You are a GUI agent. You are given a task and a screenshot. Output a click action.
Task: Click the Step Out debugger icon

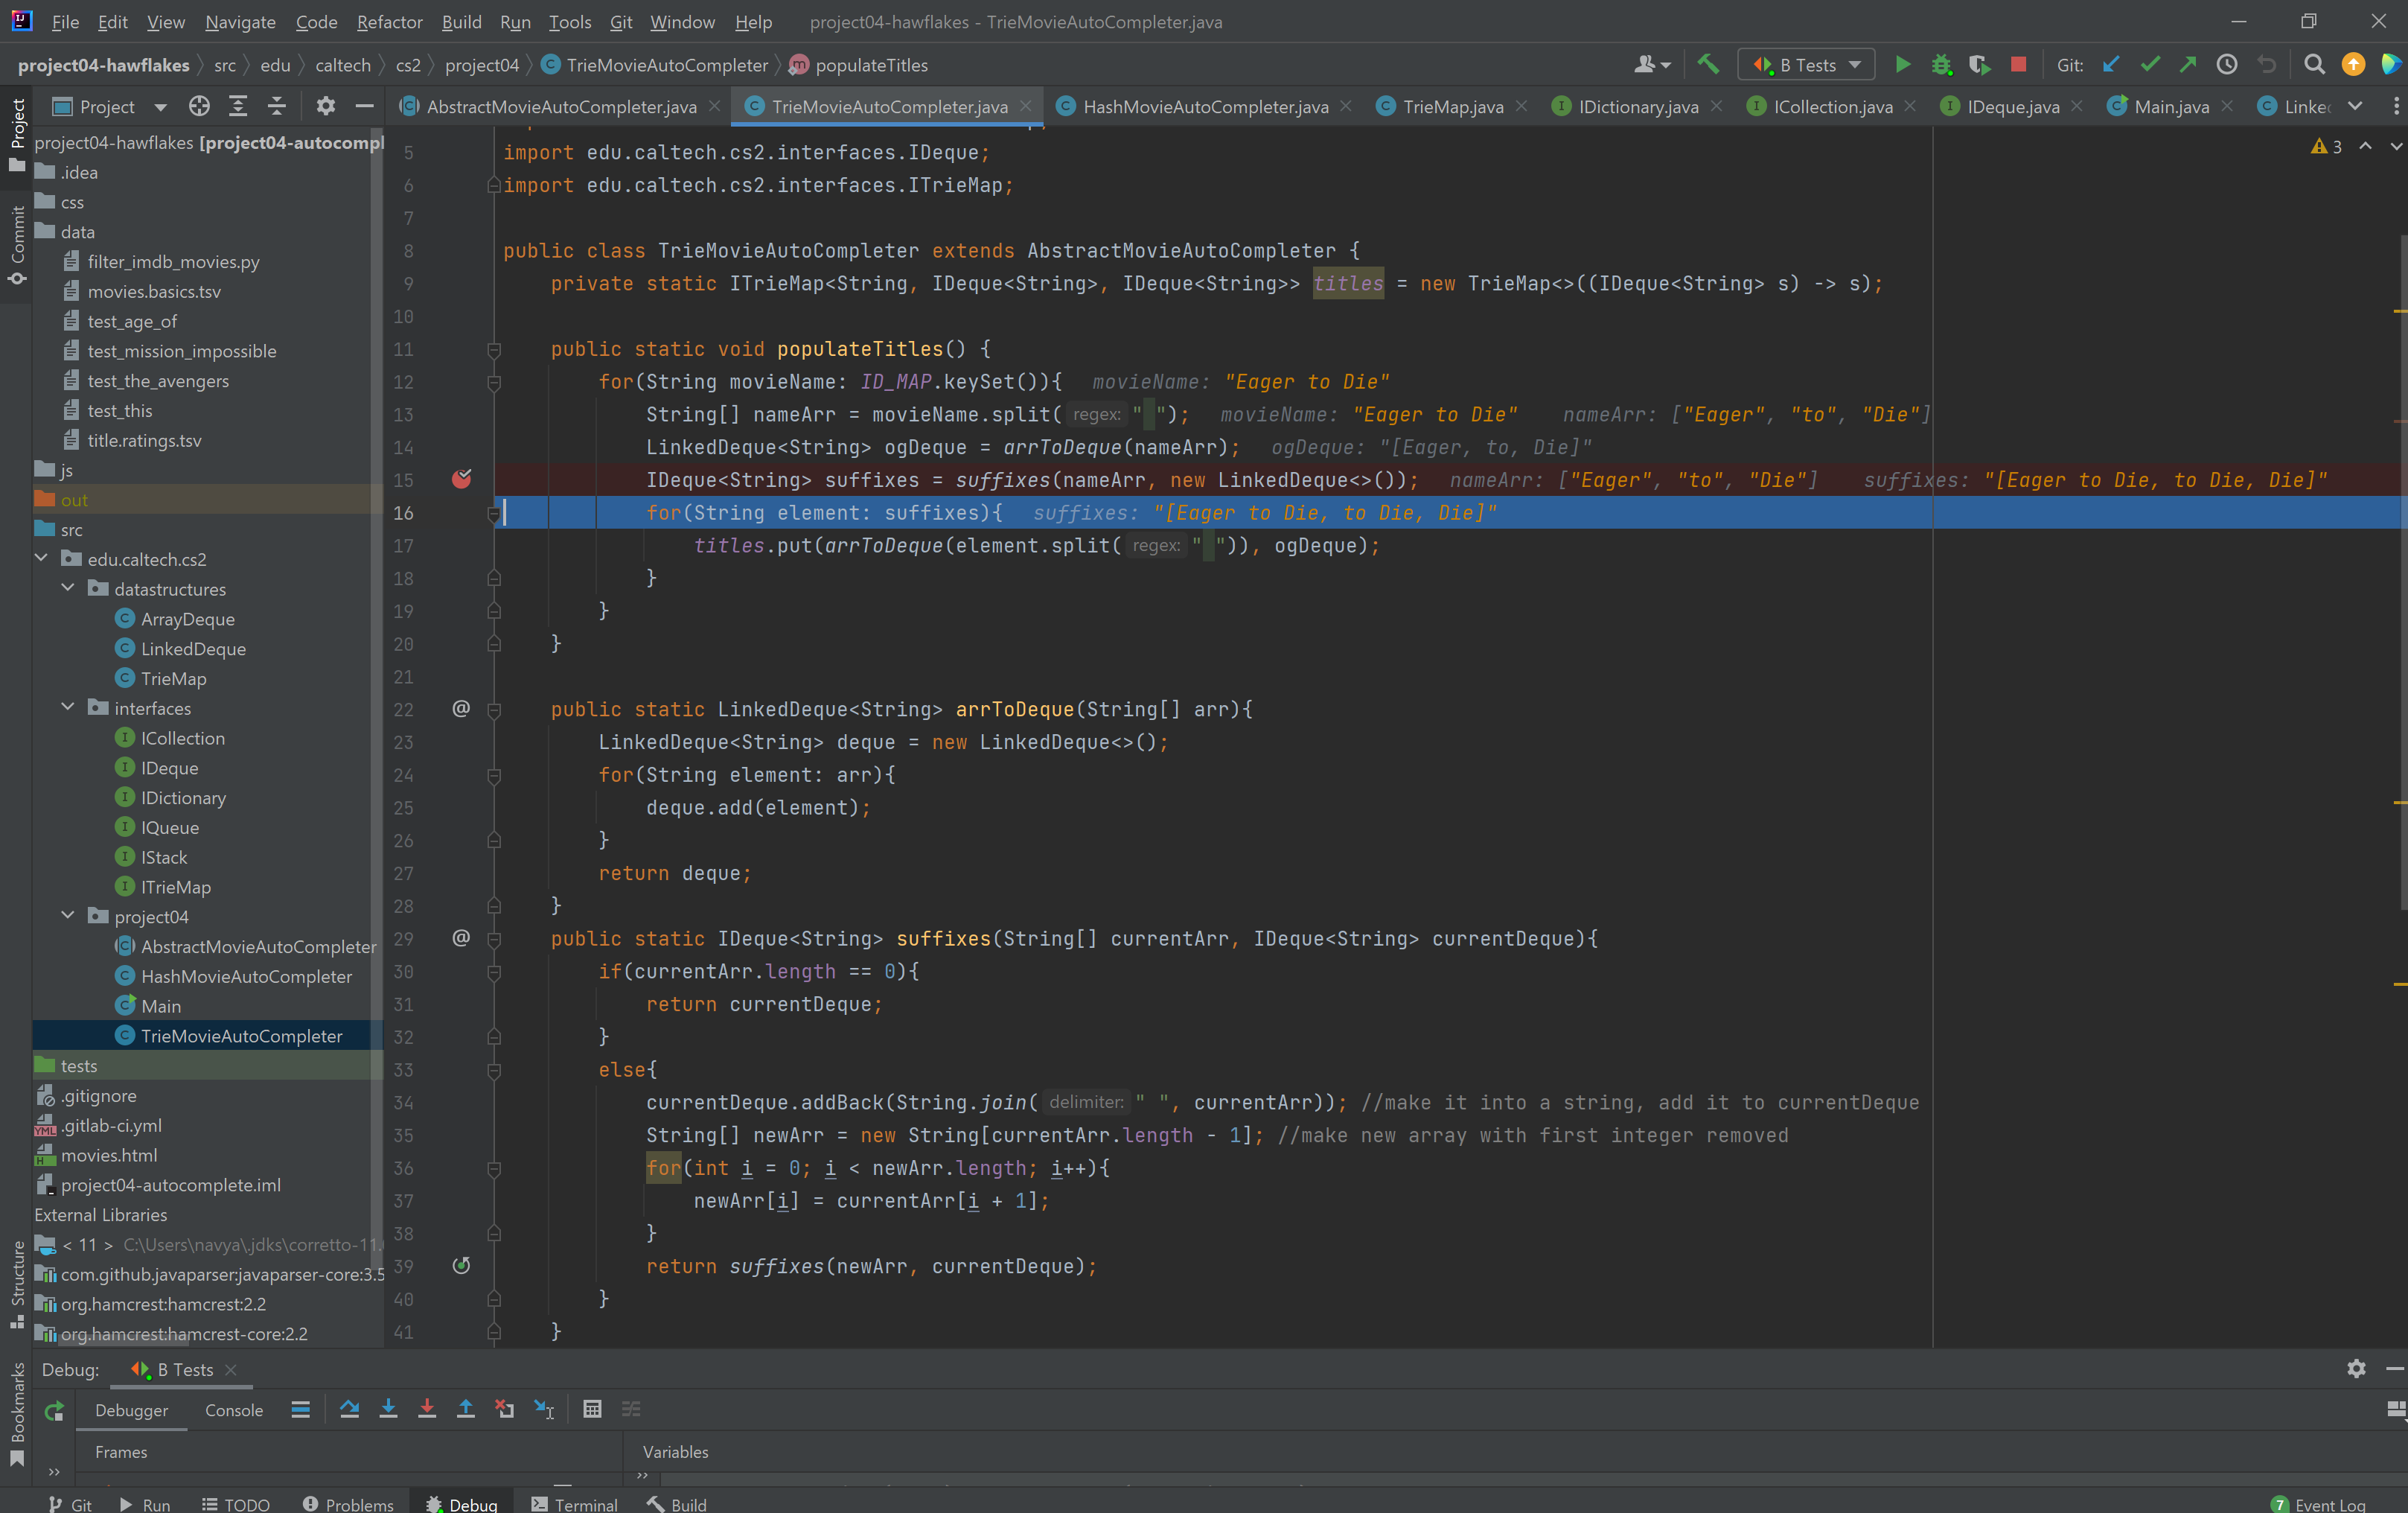466,1409
